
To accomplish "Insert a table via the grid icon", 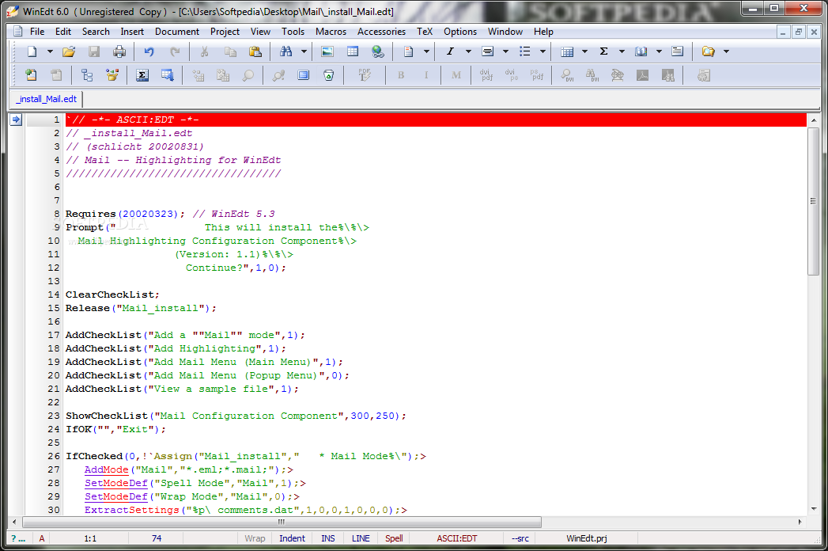I will coord(353,51).
